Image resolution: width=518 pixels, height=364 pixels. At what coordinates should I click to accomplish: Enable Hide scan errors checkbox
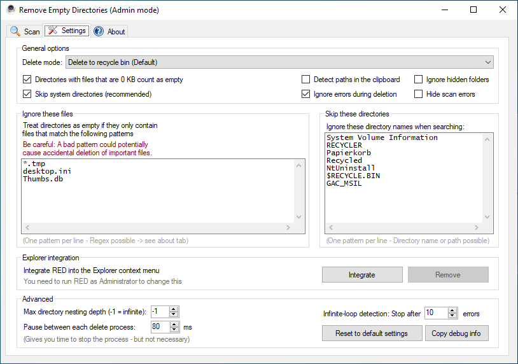click(x=419, y=94)
